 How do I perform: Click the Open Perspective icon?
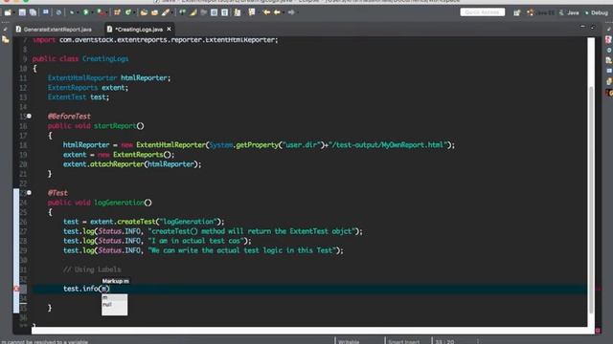coord(517,12)
